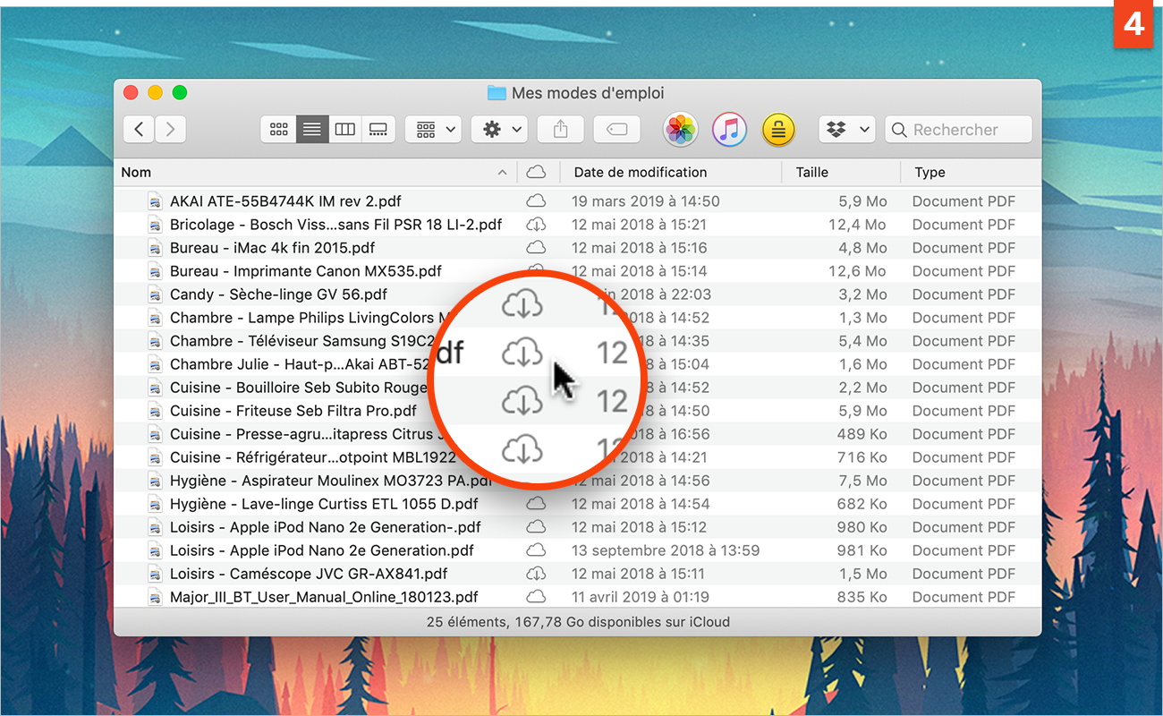Image resolution: width=1163 pixels, height=716 pixels.
Task: Click cloud download icon for Caméscope JVC file
Action: [536, 574]
